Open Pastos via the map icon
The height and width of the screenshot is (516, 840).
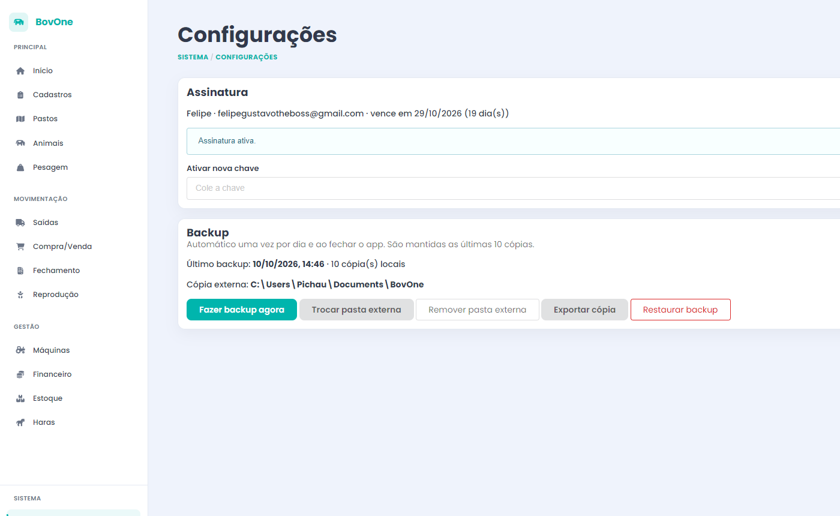click(20, 119)
